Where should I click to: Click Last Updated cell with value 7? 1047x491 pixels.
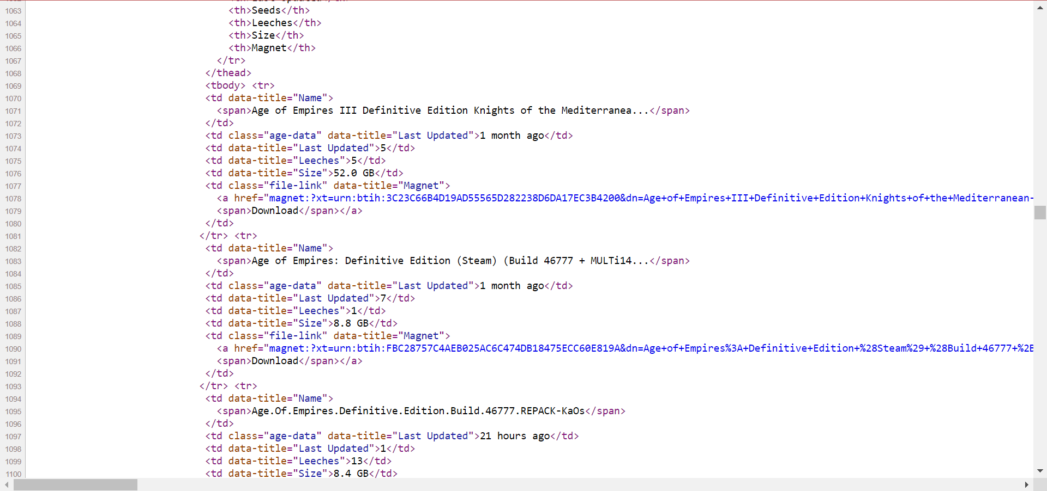click(x=310, y=298)
